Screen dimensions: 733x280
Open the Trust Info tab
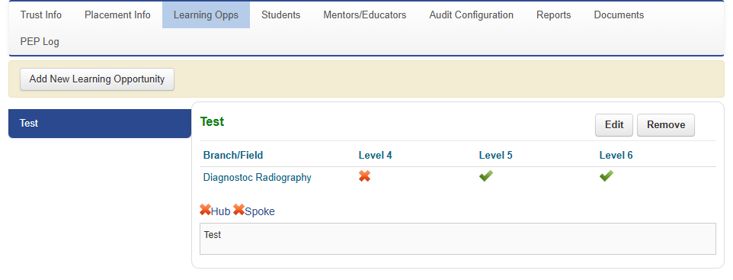41,15
